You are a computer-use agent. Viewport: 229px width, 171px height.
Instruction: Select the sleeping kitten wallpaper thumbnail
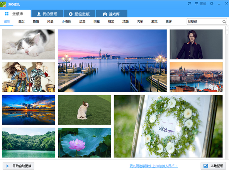tap(29, 44)
